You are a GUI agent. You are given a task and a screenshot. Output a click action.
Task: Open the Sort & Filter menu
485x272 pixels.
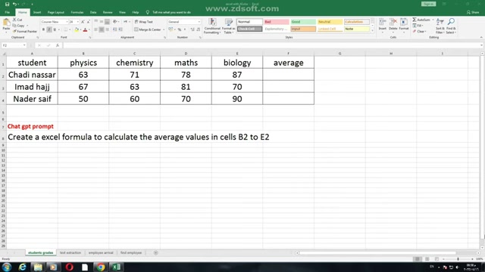click(x=440, y=26)
